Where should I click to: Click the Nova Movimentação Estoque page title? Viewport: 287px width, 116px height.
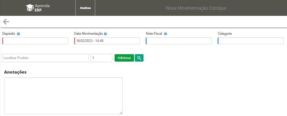[x=196, y=8]
